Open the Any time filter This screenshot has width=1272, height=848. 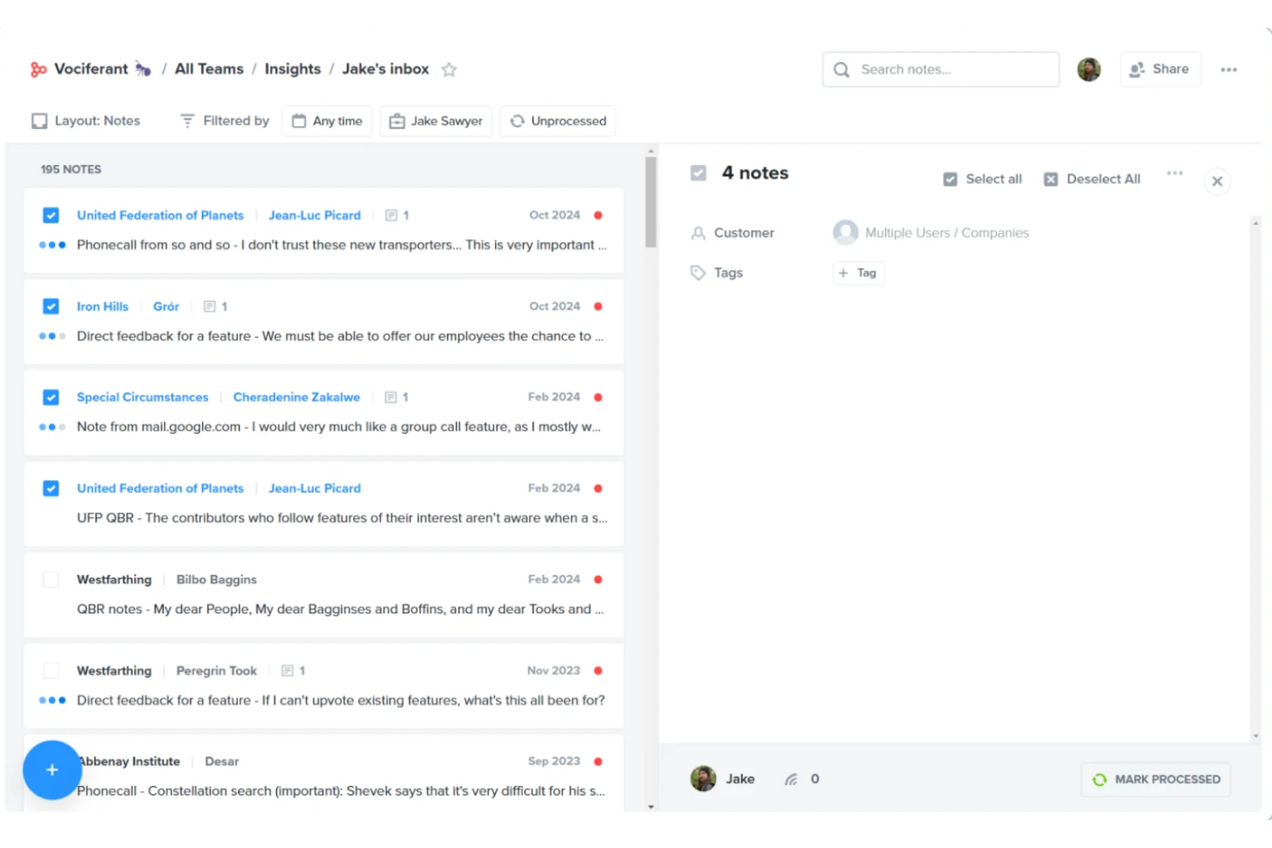tap(327, 121)
